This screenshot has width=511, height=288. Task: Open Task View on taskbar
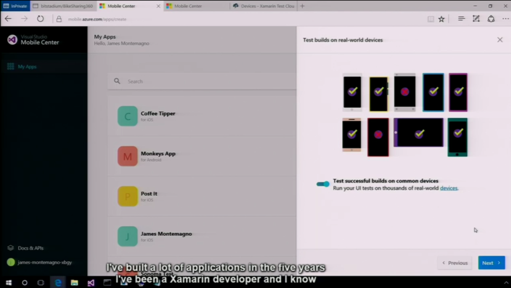(x=40, y=283)
